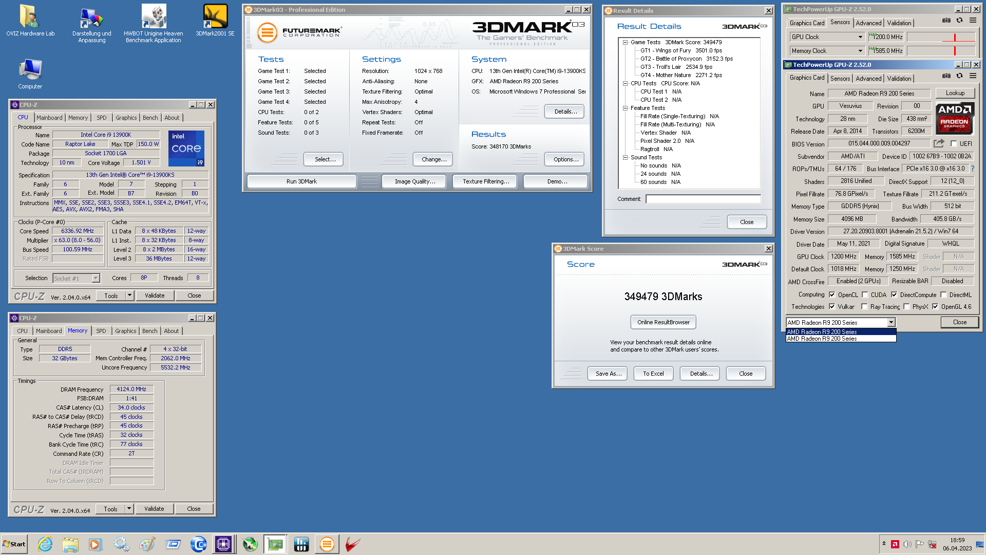The image size is (986, 555).
Task: Click refresh icon in the front GPU-Z window
Action: tap(959, 76)
